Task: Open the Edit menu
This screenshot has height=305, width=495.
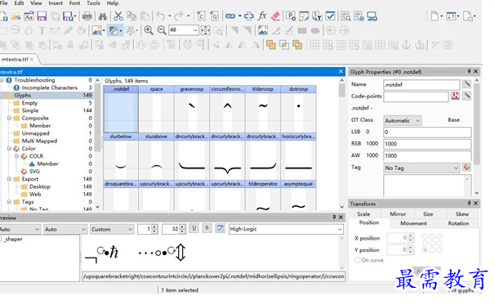Action: (19, 3)
